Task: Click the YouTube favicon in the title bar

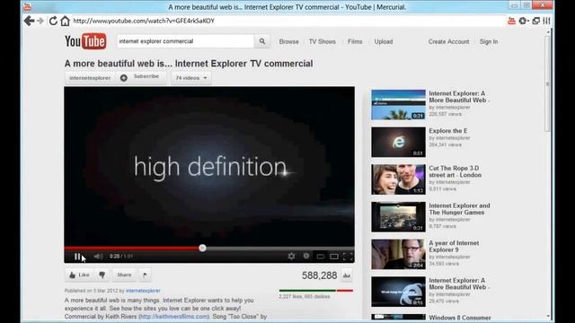Action: tap(28, 6)
